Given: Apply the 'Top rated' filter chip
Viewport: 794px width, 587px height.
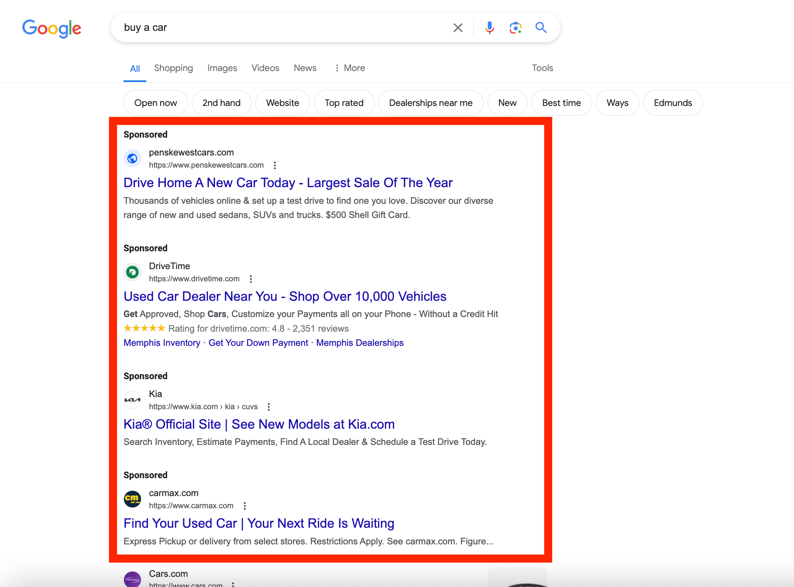Looking at the screenshot, I should pos(344,103).
